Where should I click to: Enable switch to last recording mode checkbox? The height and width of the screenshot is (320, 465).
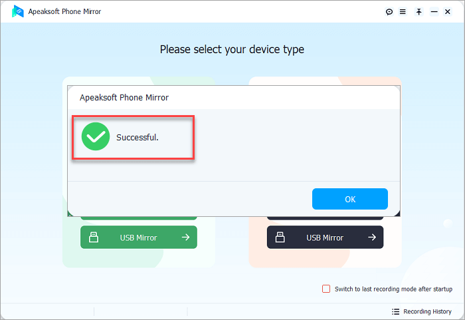point(326,289)
